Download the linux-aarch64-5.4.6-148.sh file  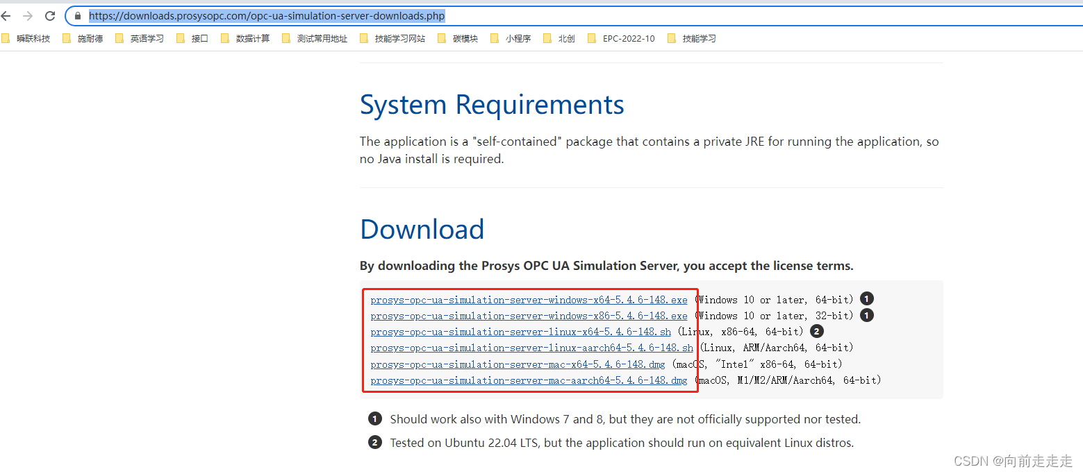(531, 348)
